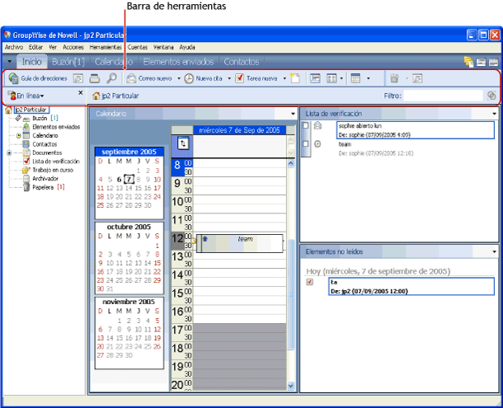Click the folders icon at the tab bar's right end
This screenshot has height=408, width=503.
tap(468, 62)
